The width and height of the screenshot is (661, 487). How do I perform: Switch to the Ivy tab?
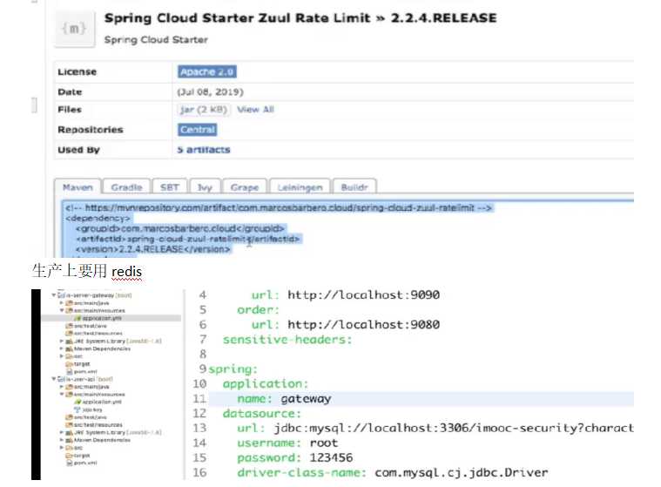(x=205, y=186)
